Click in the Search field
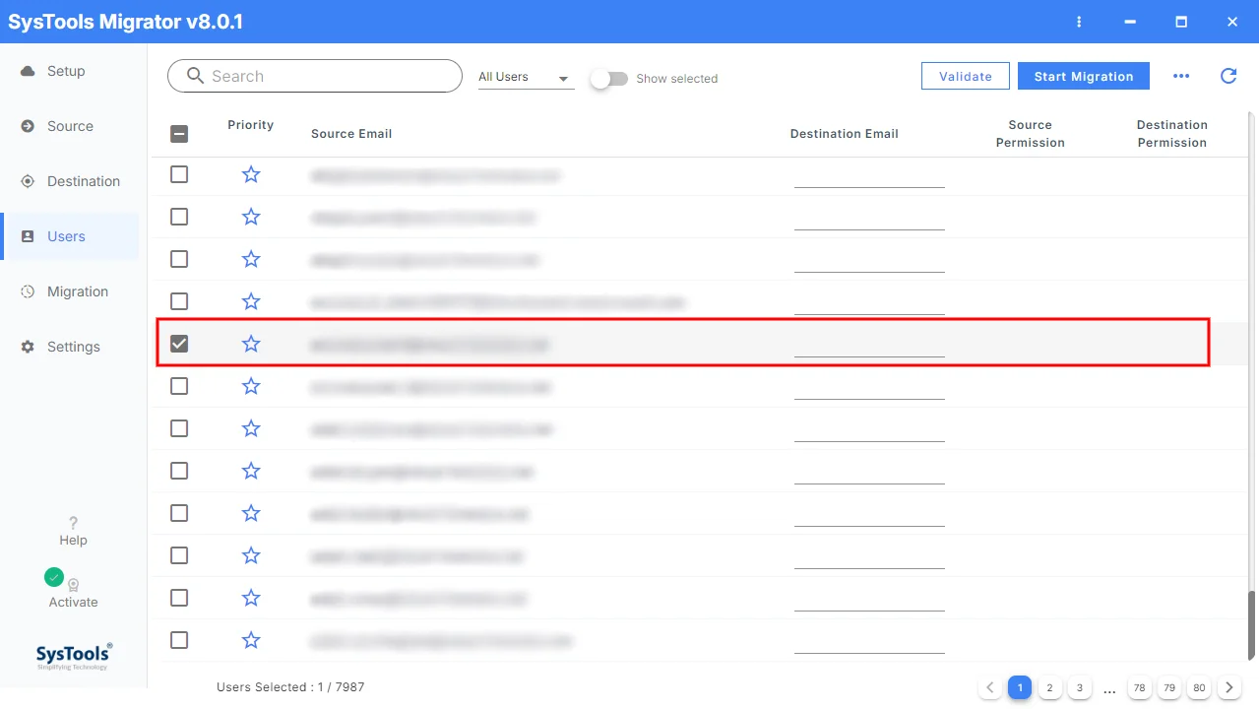The width and height of the screenshot is (1259, 709). [x=315, y=76]
